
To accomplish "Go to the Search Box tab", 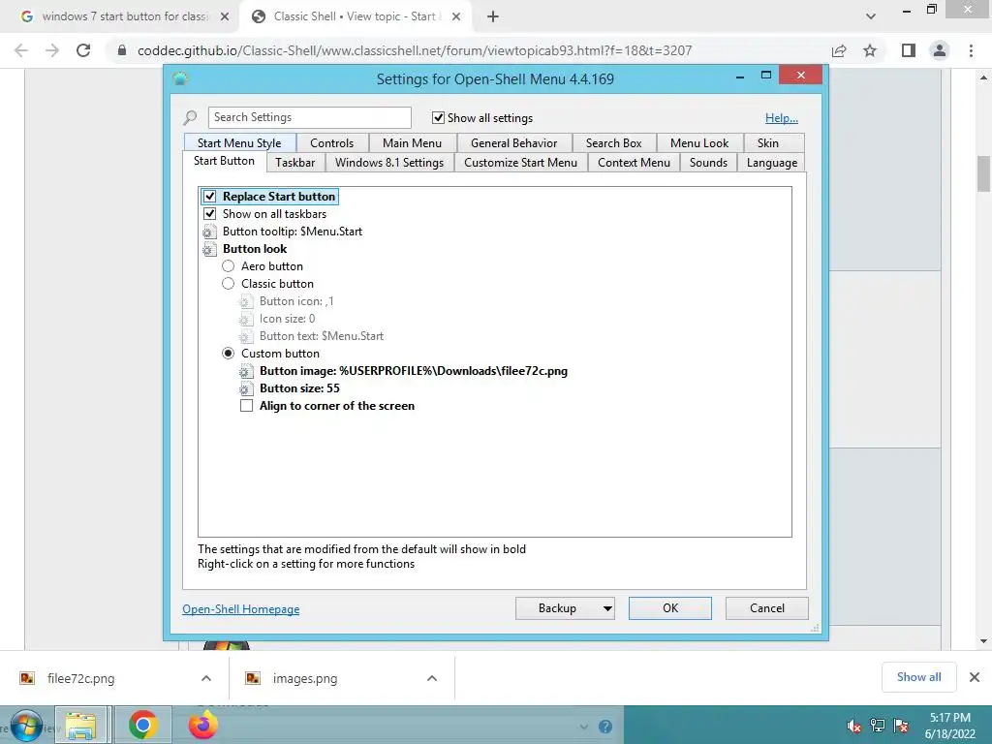I will 613,143.
